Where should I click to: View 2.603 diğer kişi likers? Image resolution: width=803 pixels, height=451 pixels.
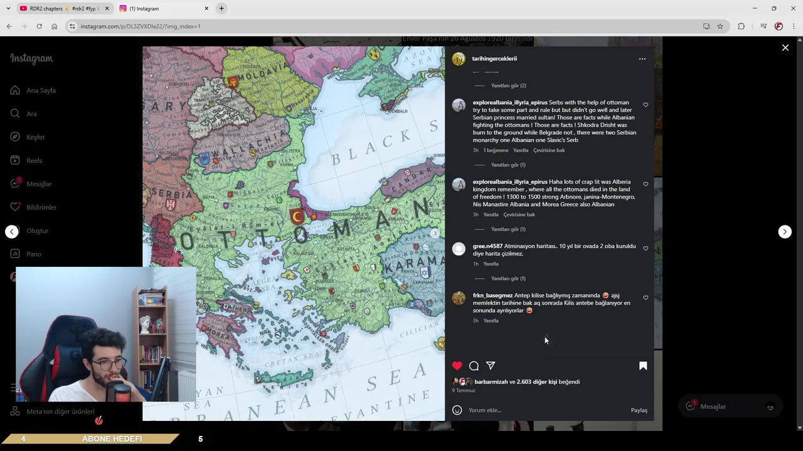coord(536,381)
